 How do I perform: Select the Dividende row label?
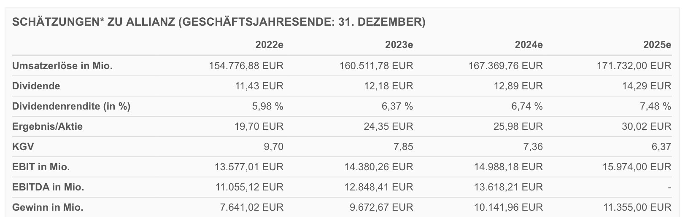36,86
